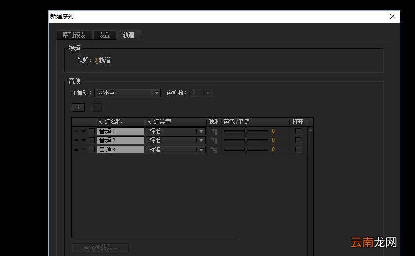Check the selection box for 音频 3
415x256 pixels.
[x=92, y=150]
